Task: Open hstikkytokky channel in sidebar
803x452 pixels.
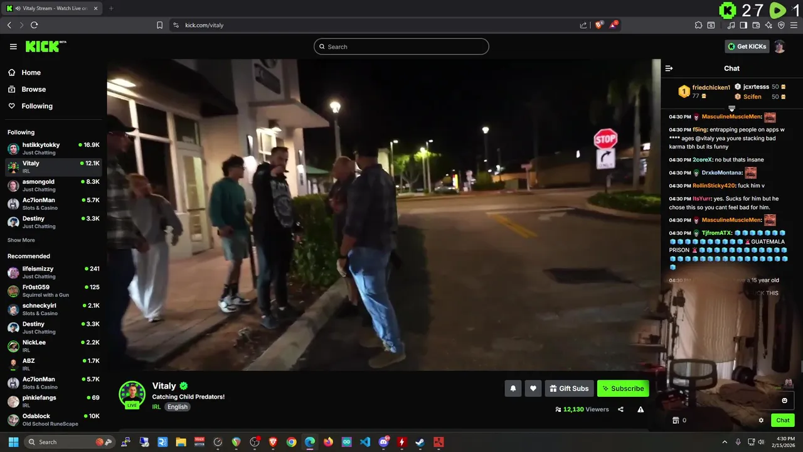Action: 53,148
